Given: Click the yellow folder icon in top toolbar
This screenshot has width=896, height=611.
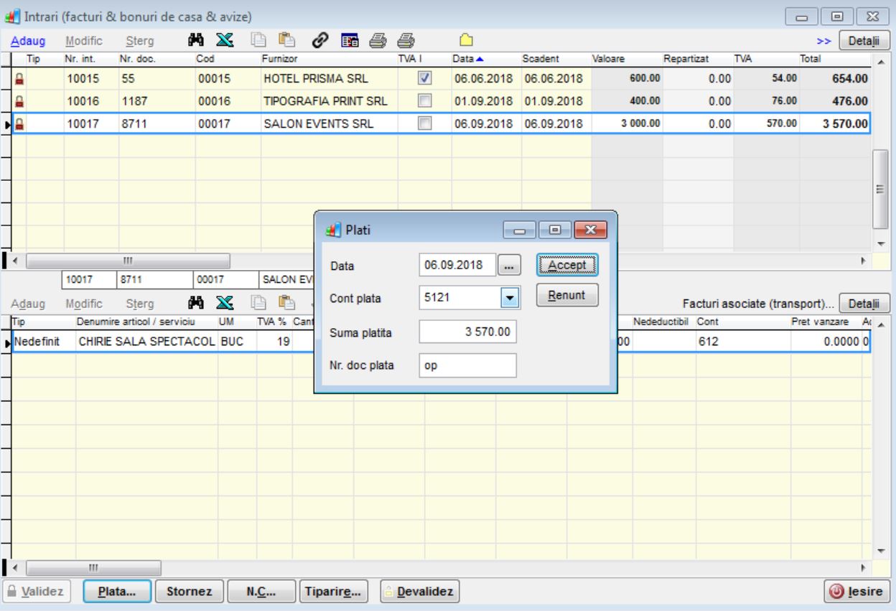Looking at the screenshot, I should (465, 39).
